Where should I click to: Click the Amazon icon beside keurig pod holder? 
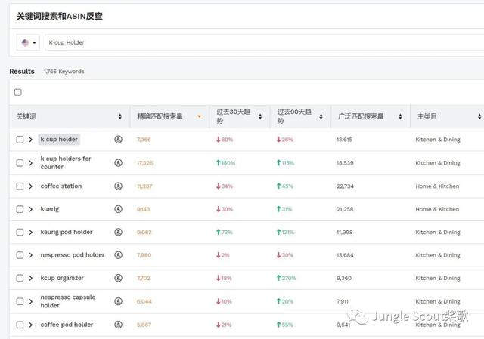[118, 233]
